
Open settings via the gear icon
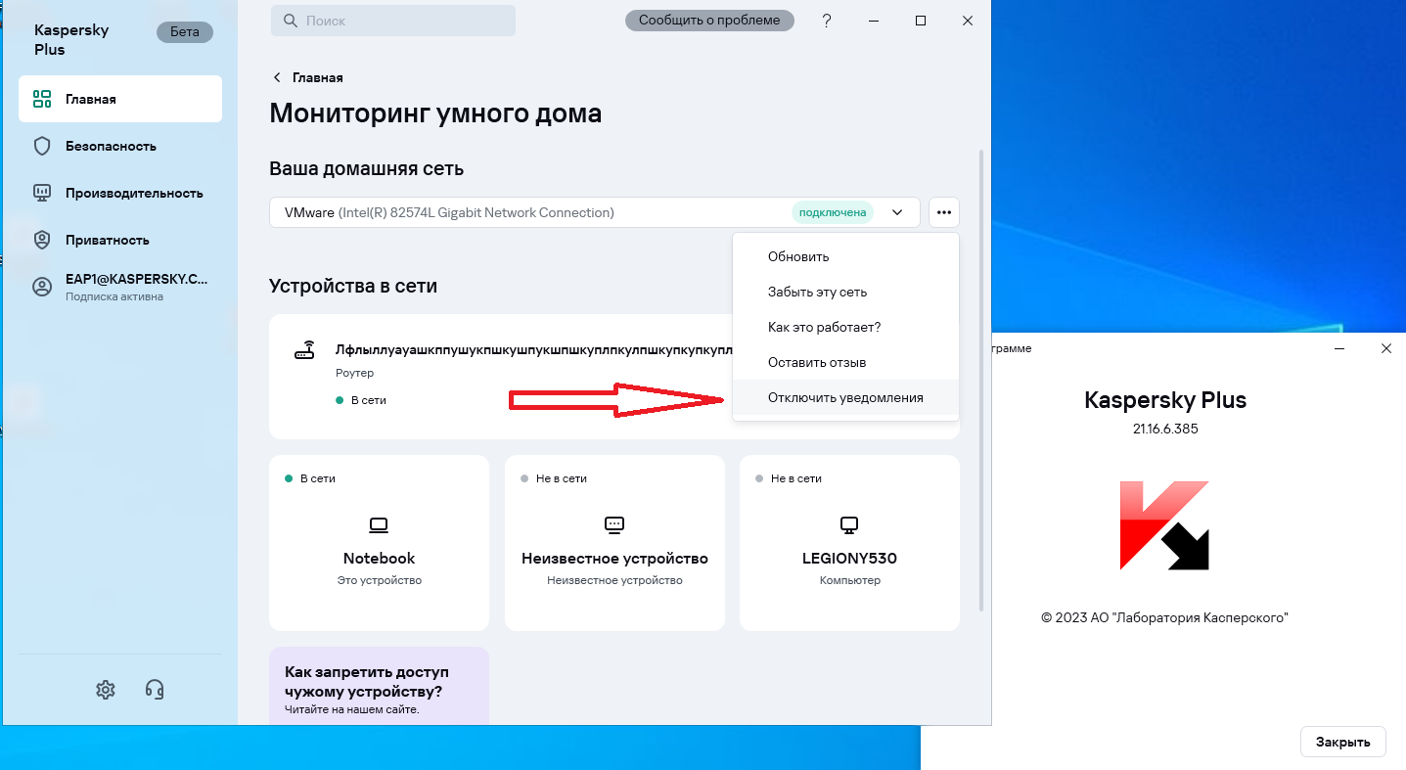tap(106, 690)
